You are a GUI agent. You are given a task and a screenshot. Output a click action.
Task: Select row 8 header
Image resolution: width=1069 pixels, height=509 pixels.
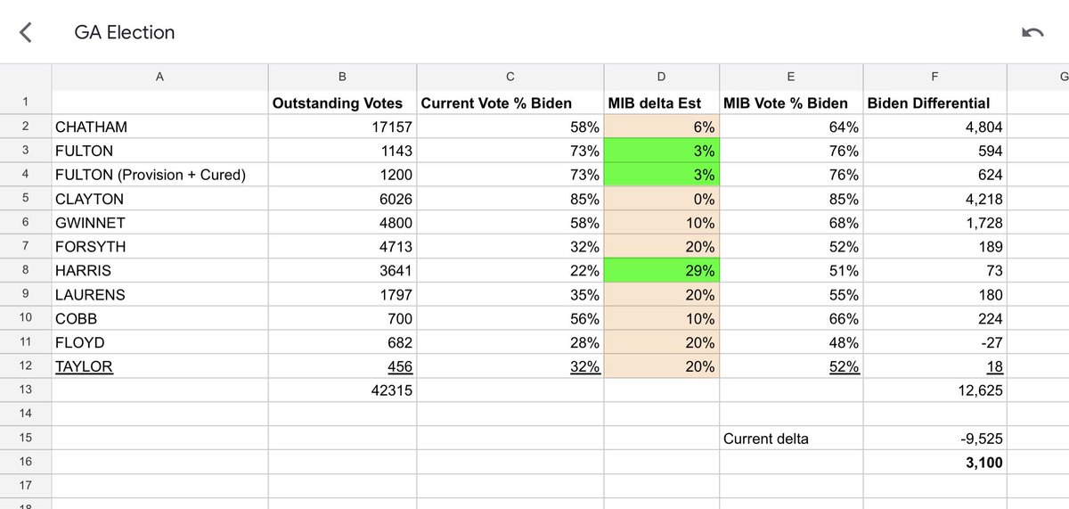[x=26, y=271]
